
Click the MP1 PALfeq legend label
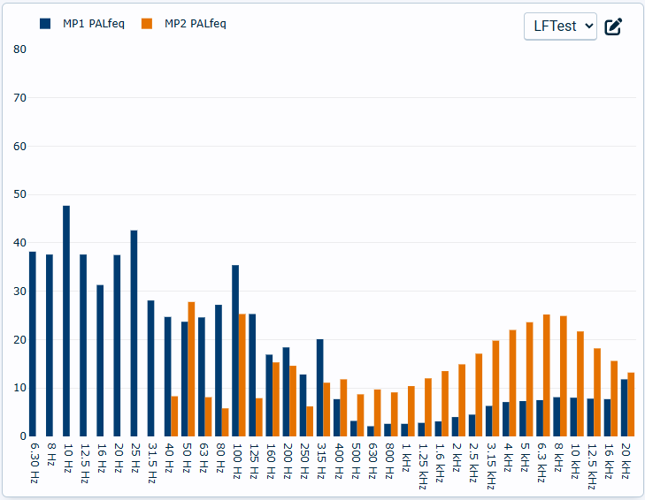tap(94, 24)
